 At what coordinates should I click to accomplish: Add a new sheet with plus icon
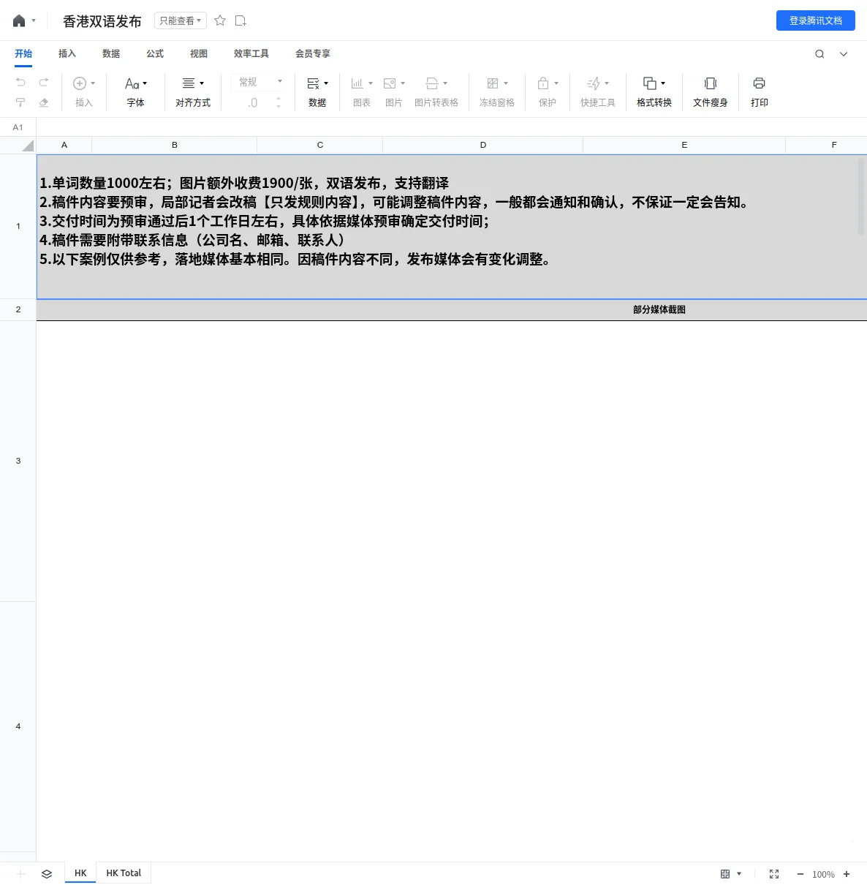[x=20, y=874]
